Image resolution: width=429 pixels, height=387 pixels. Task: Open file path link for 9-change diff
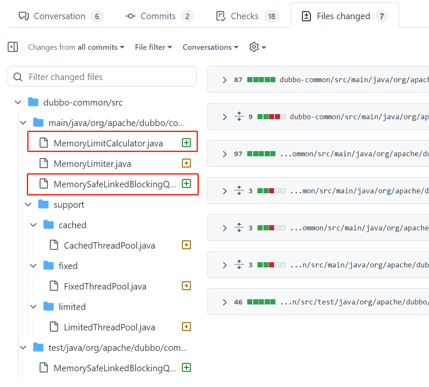pyautogui.click(x=359, y=117)
